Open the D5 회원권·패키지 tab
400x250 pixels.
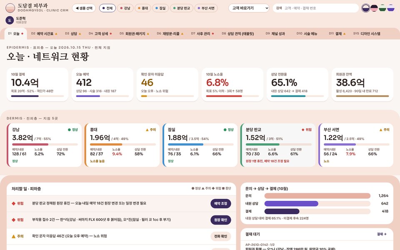click(135, 34)
